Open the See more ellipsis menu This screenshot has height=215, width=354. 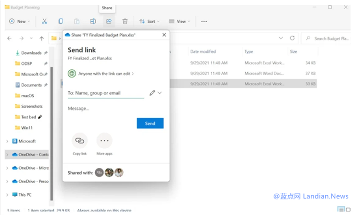tap(204, 21)
